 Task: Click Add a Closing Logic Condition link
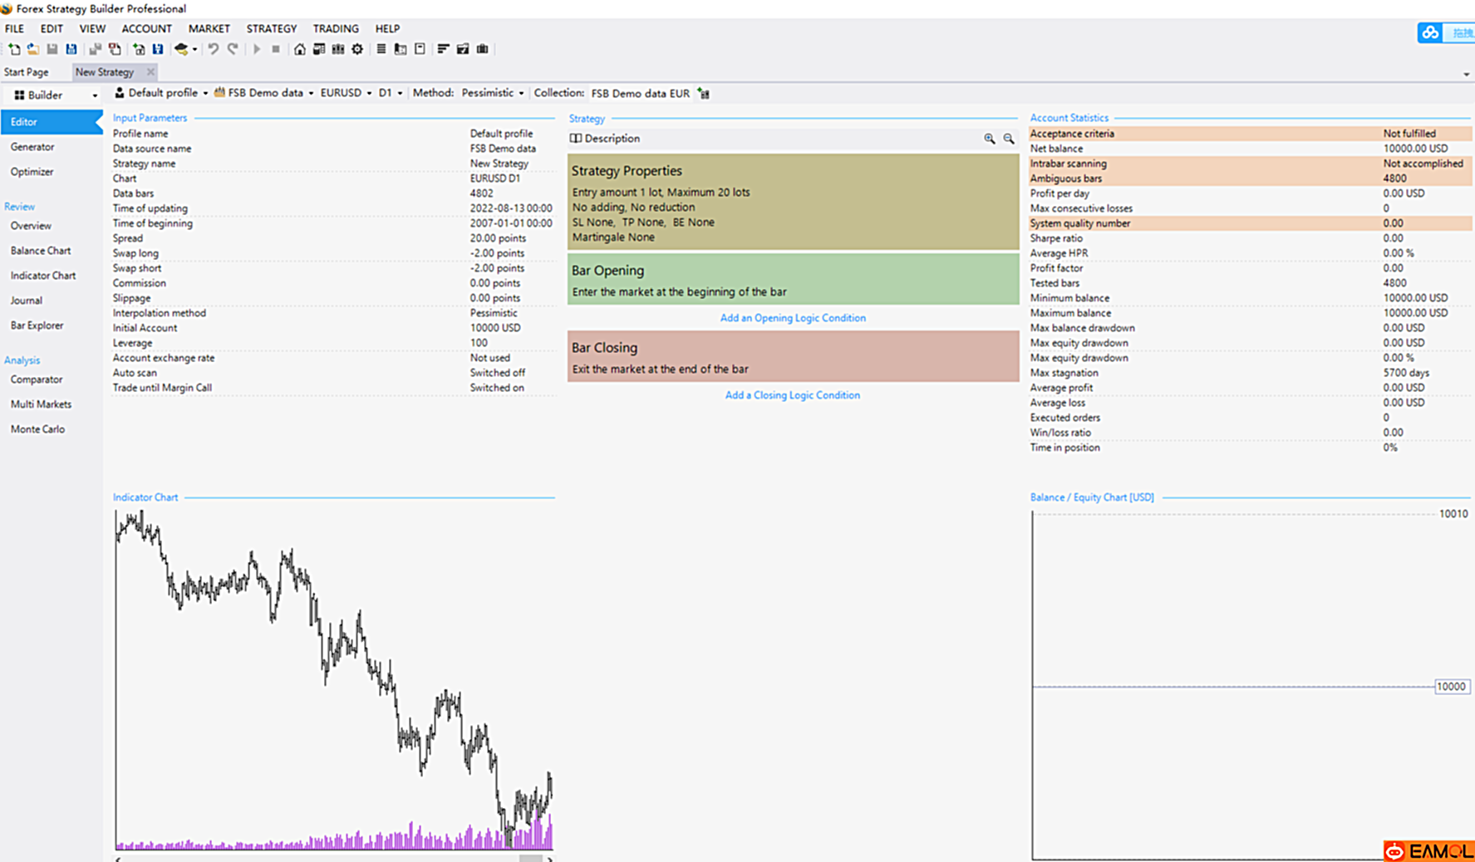pos(793,395)
